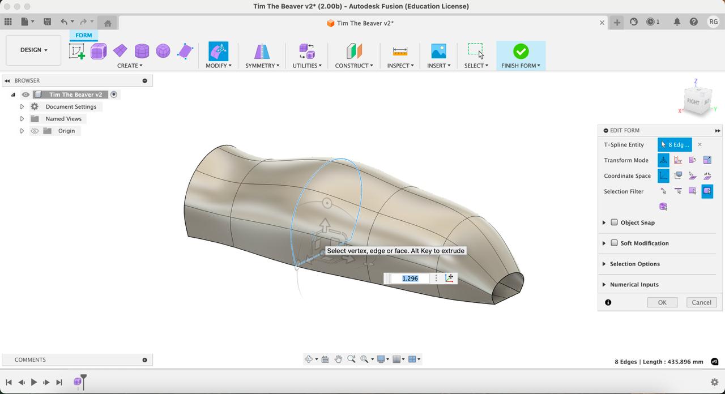This screenshot has height=394, width=725.
Task: Enable the Object Snap checkbox
Action: pyautogui.click(x=614, y=222)
